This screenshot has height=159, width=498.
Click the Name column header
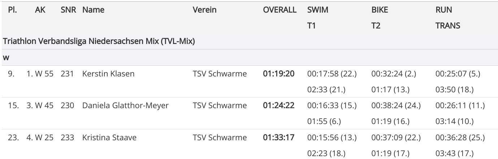pos(93,10)
